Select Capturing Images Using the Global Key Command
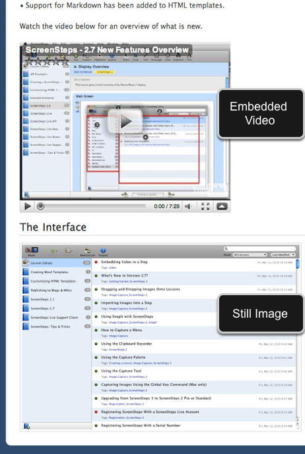 (154, 385)
